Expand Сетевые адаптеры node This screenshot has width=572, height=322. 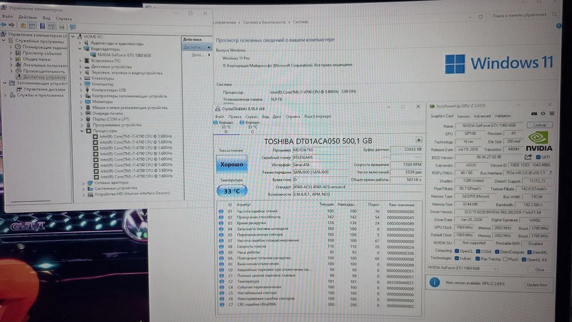coord(84,182)
